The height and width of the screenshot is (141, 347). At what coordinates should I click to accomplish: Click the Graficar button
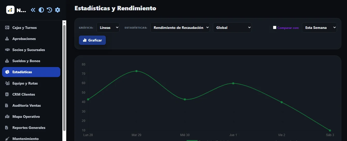(x=92, y=40)
